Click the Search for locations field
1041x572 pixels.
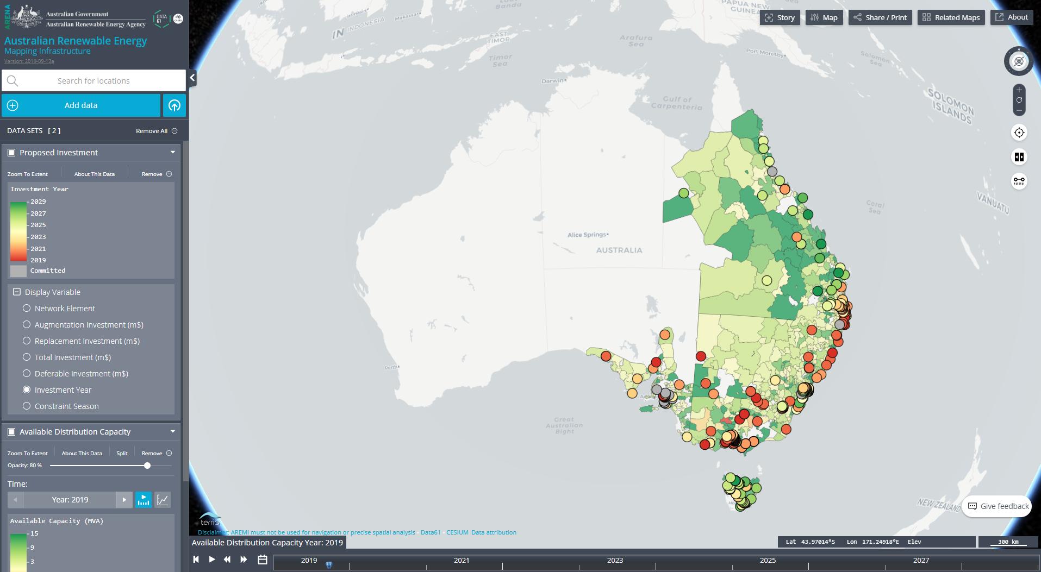click(93, 81)
